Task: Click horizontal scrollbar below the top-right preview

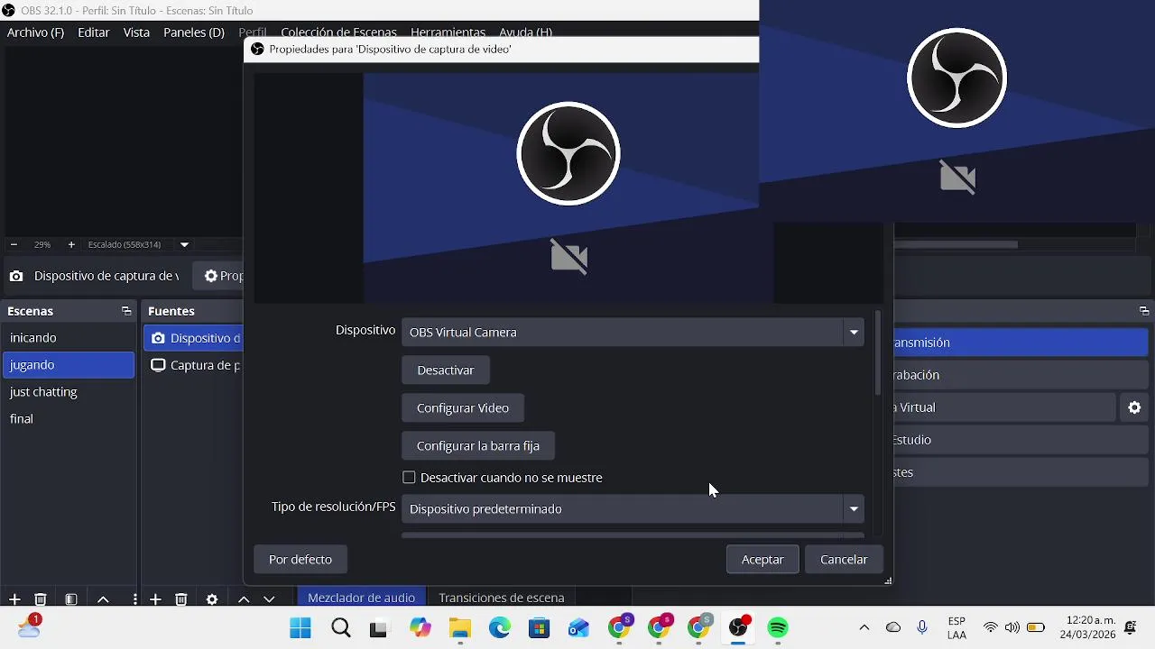Action: pos(956,244)
